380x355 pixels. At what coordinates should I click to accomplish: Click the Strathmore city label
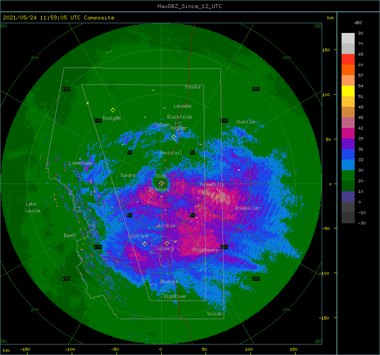[205, 250]
